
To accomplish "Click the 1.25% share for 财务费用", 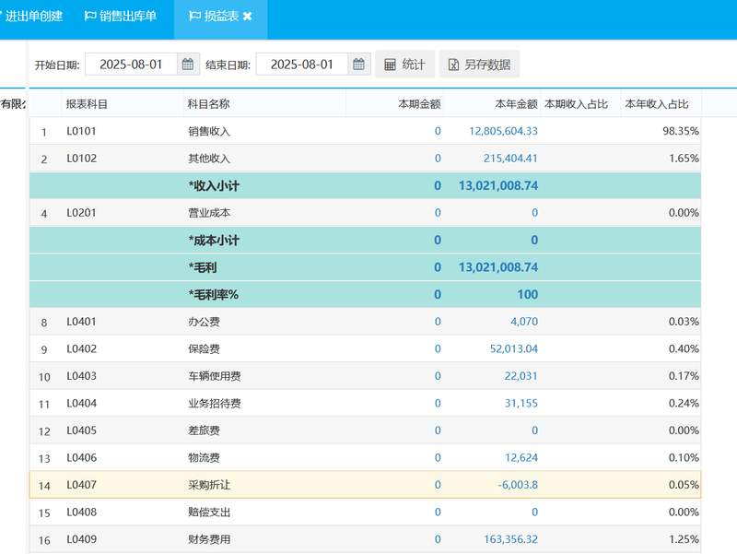I will click(684, 539).
